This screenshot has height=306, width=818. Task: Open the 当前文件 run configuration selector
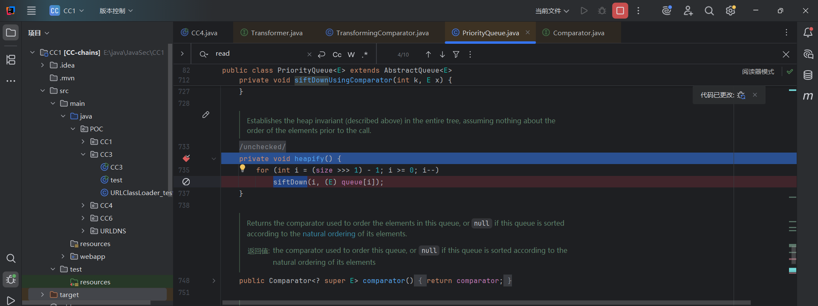tap(552, 11)
